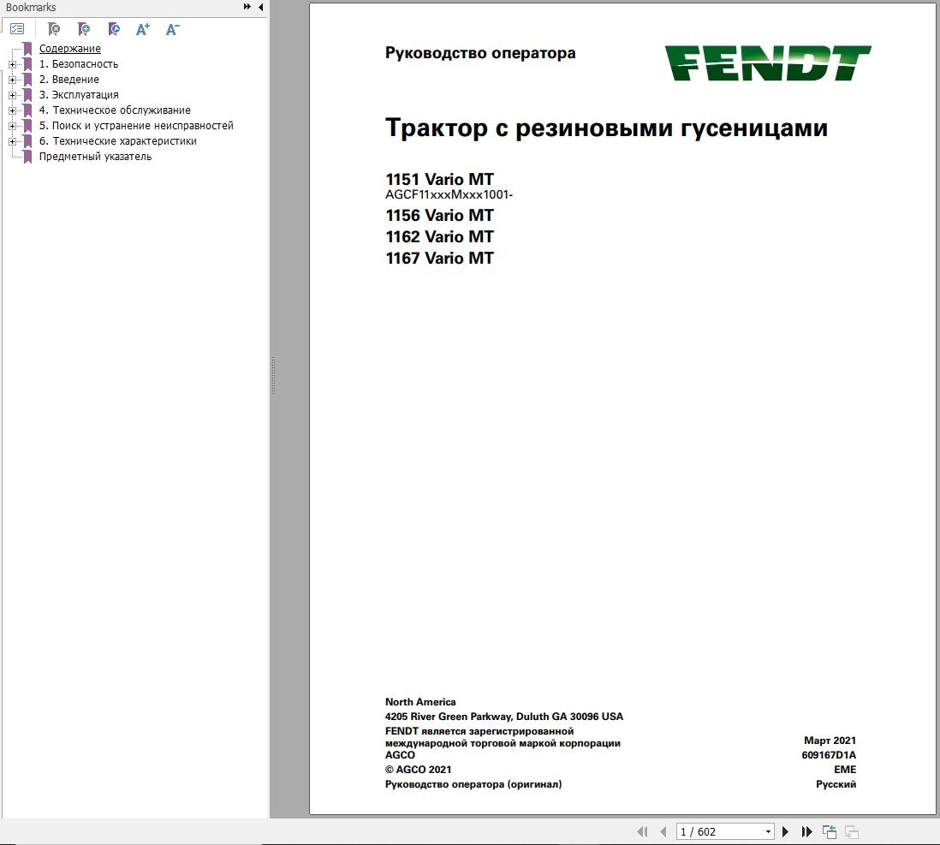This screenshot has width=940, height=845.
Task: Click the Март 2021 date text
Action: (830, 741)
